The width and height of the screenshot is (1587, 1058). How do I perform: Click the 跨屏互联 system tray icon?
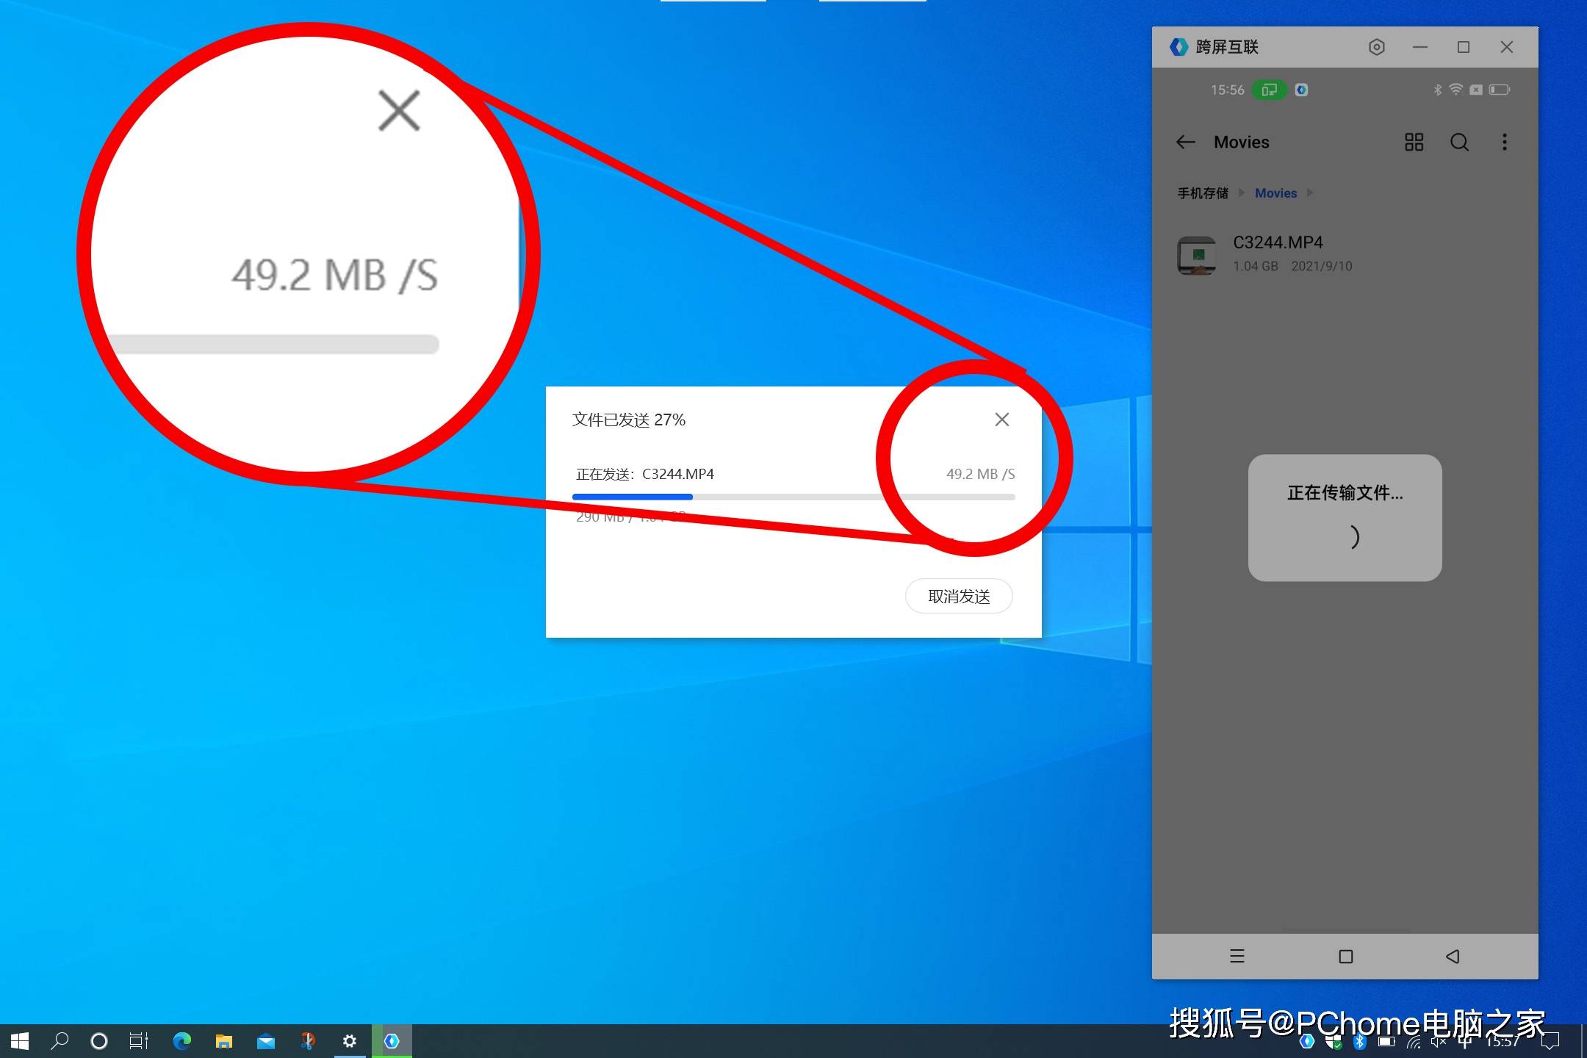pos(1307,1041)
